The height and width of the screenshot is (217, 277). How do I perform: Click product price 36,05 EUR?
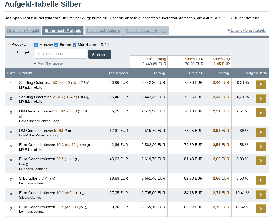coord(119,111)
